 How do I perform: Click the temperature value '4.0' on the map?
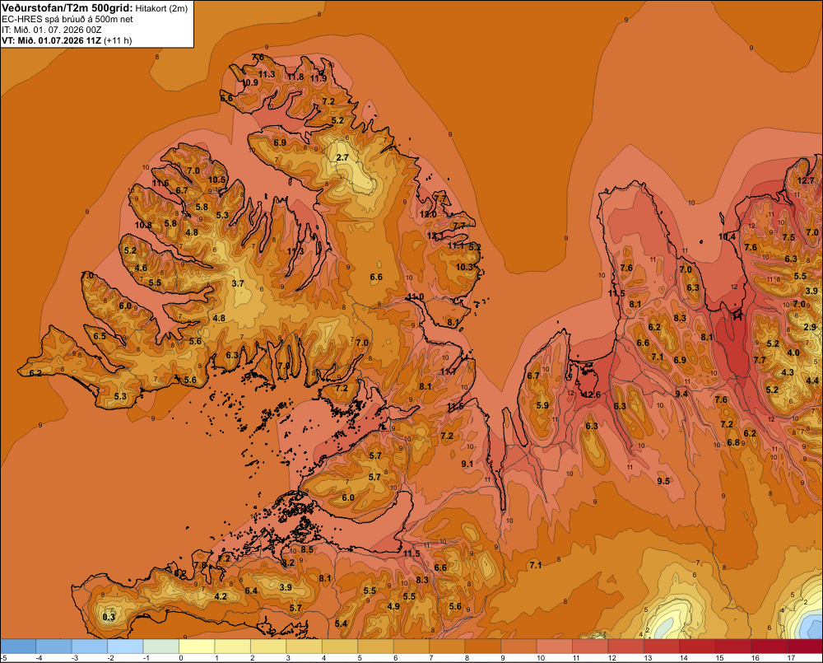coord(793,353)
